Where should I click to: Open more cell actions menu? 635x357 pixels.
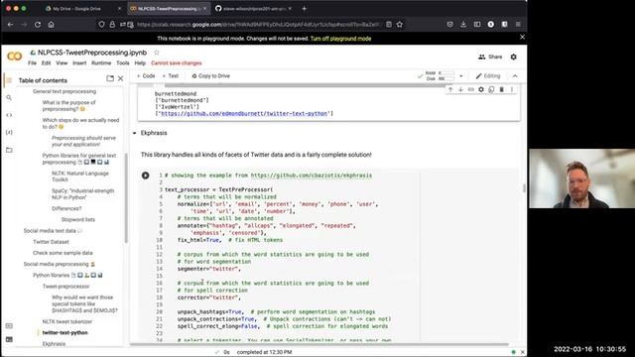click(x=512, y=89)
